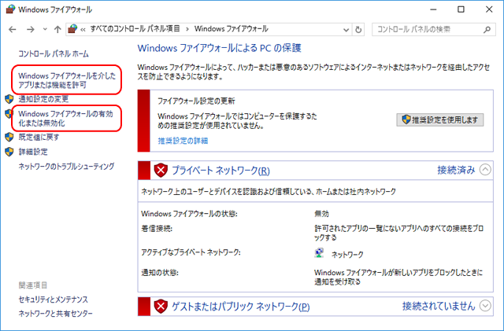This screenshot has width=504, height=331.
Task: Go up one level with Up arrow
Action: (x=57, y=30)
